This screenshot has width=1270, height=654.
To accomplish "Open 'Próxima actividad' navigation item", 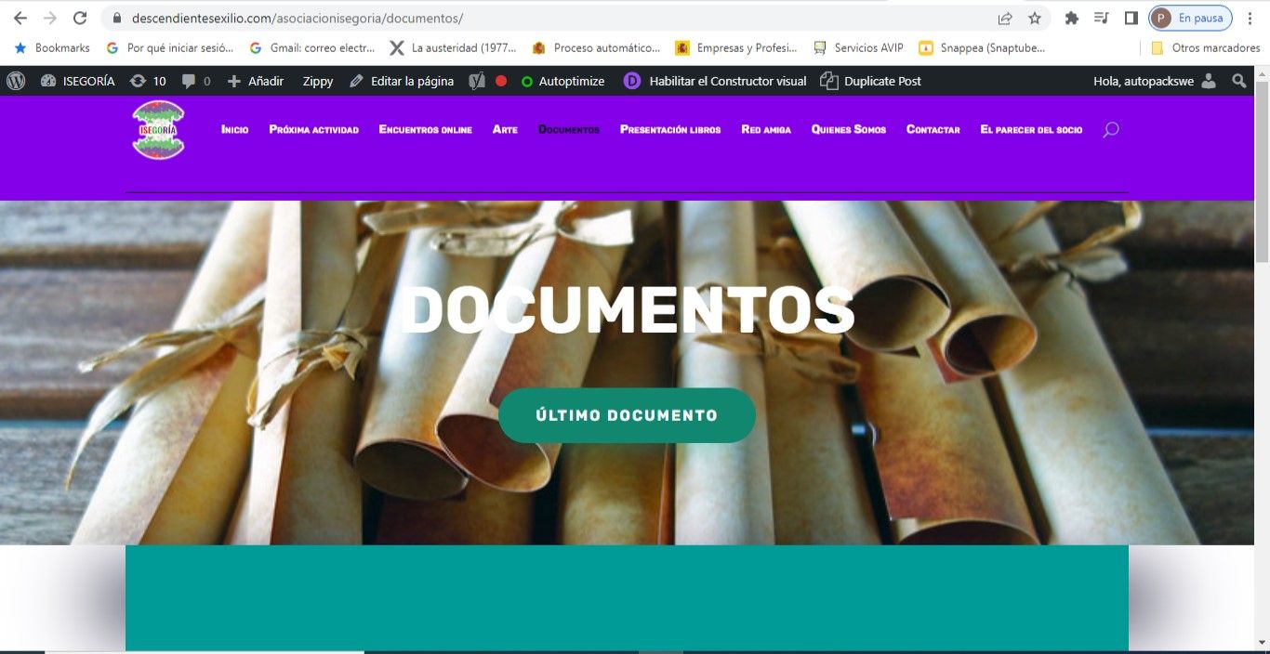I will click(314, 129).
